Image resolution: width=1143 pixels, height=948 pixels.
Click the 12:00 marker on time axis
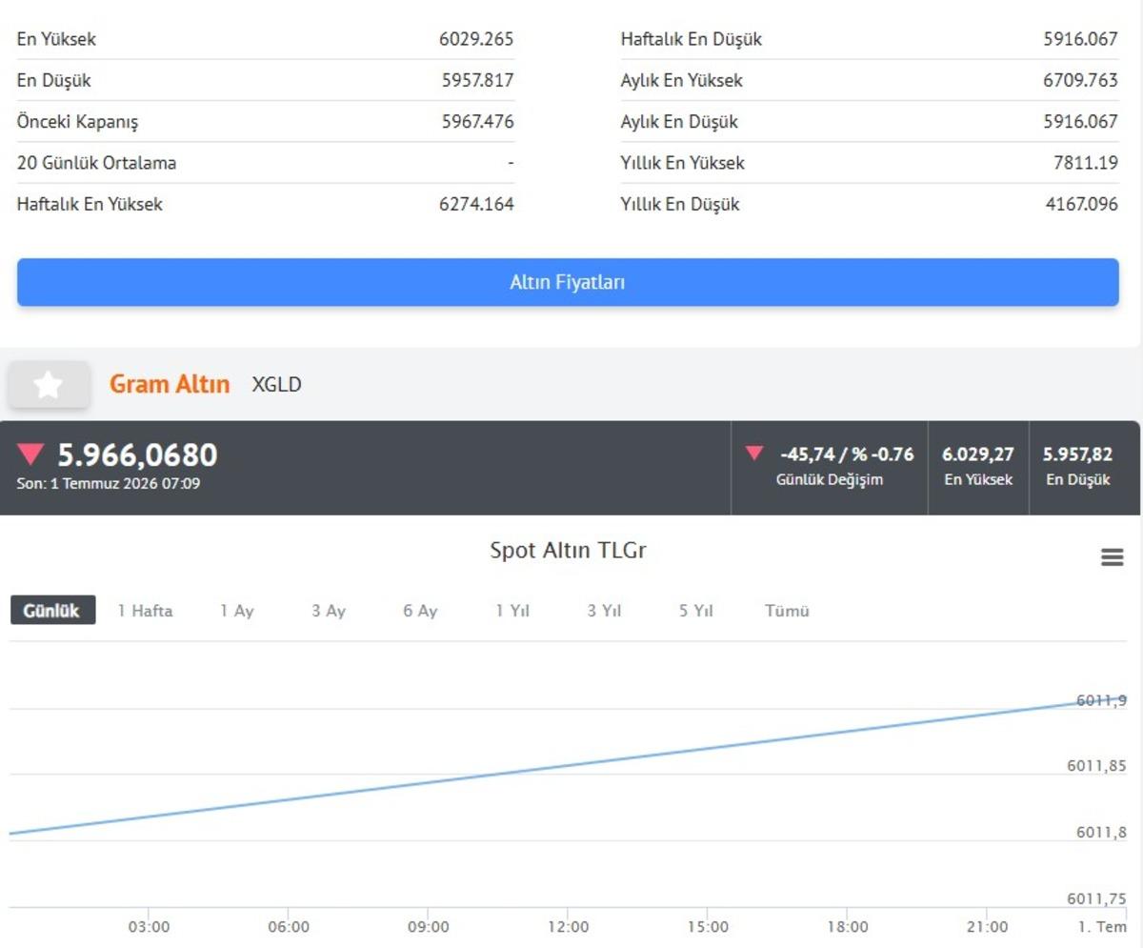click(568, 927)
